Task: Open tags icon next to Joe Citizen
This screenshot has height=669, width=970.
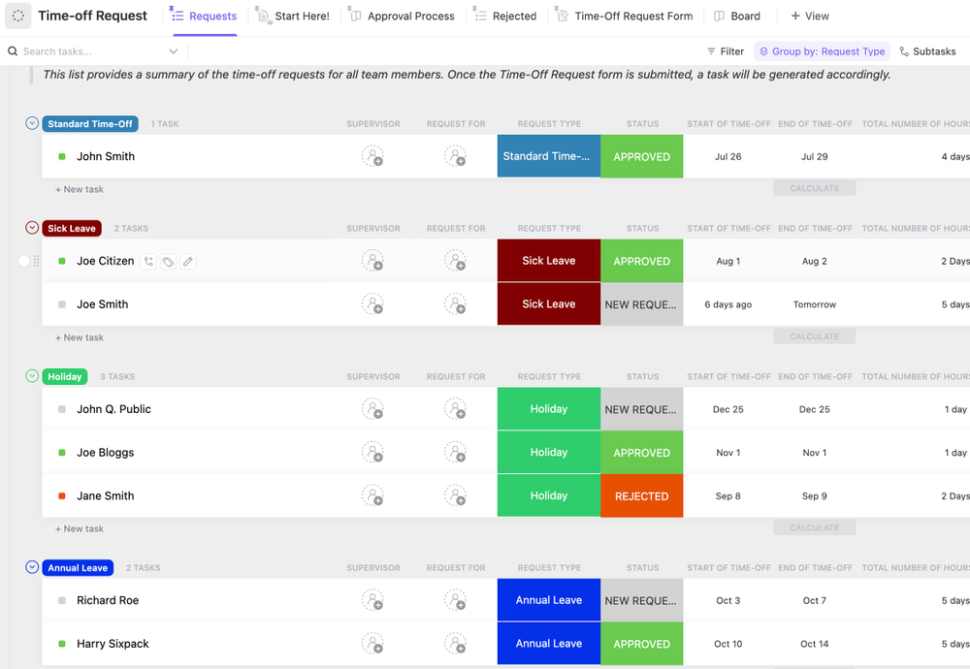Action: pyautogui.click(x=168, y=262)
